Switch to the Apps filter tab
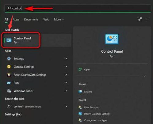The image size is (153, 124). (16, 20)
